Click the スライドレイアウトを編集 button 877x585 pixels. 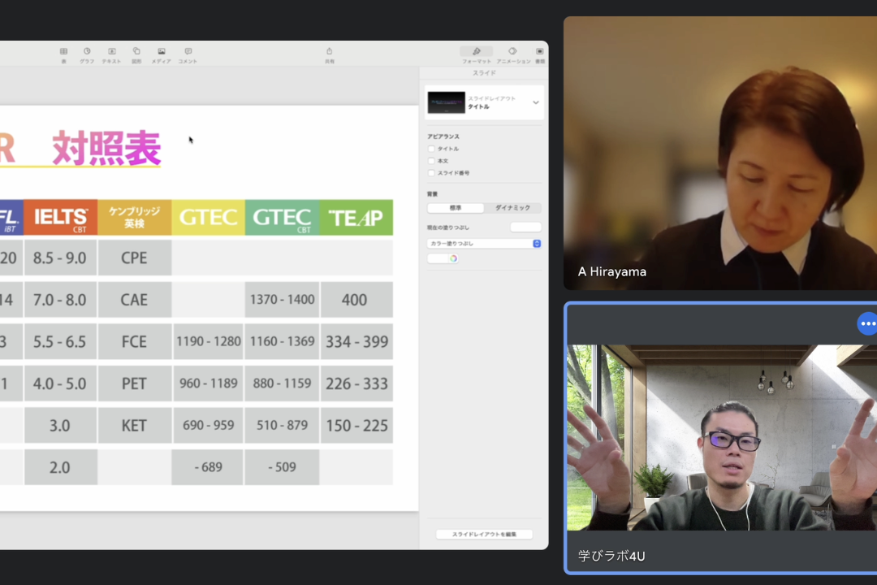point(484,535)
